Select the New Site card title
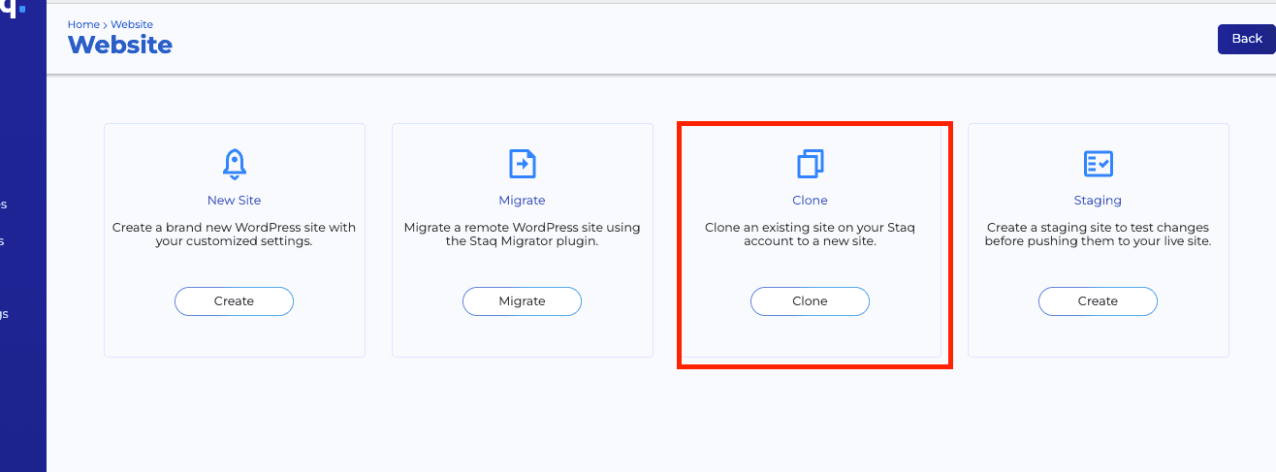 click(x=234, y=201)
